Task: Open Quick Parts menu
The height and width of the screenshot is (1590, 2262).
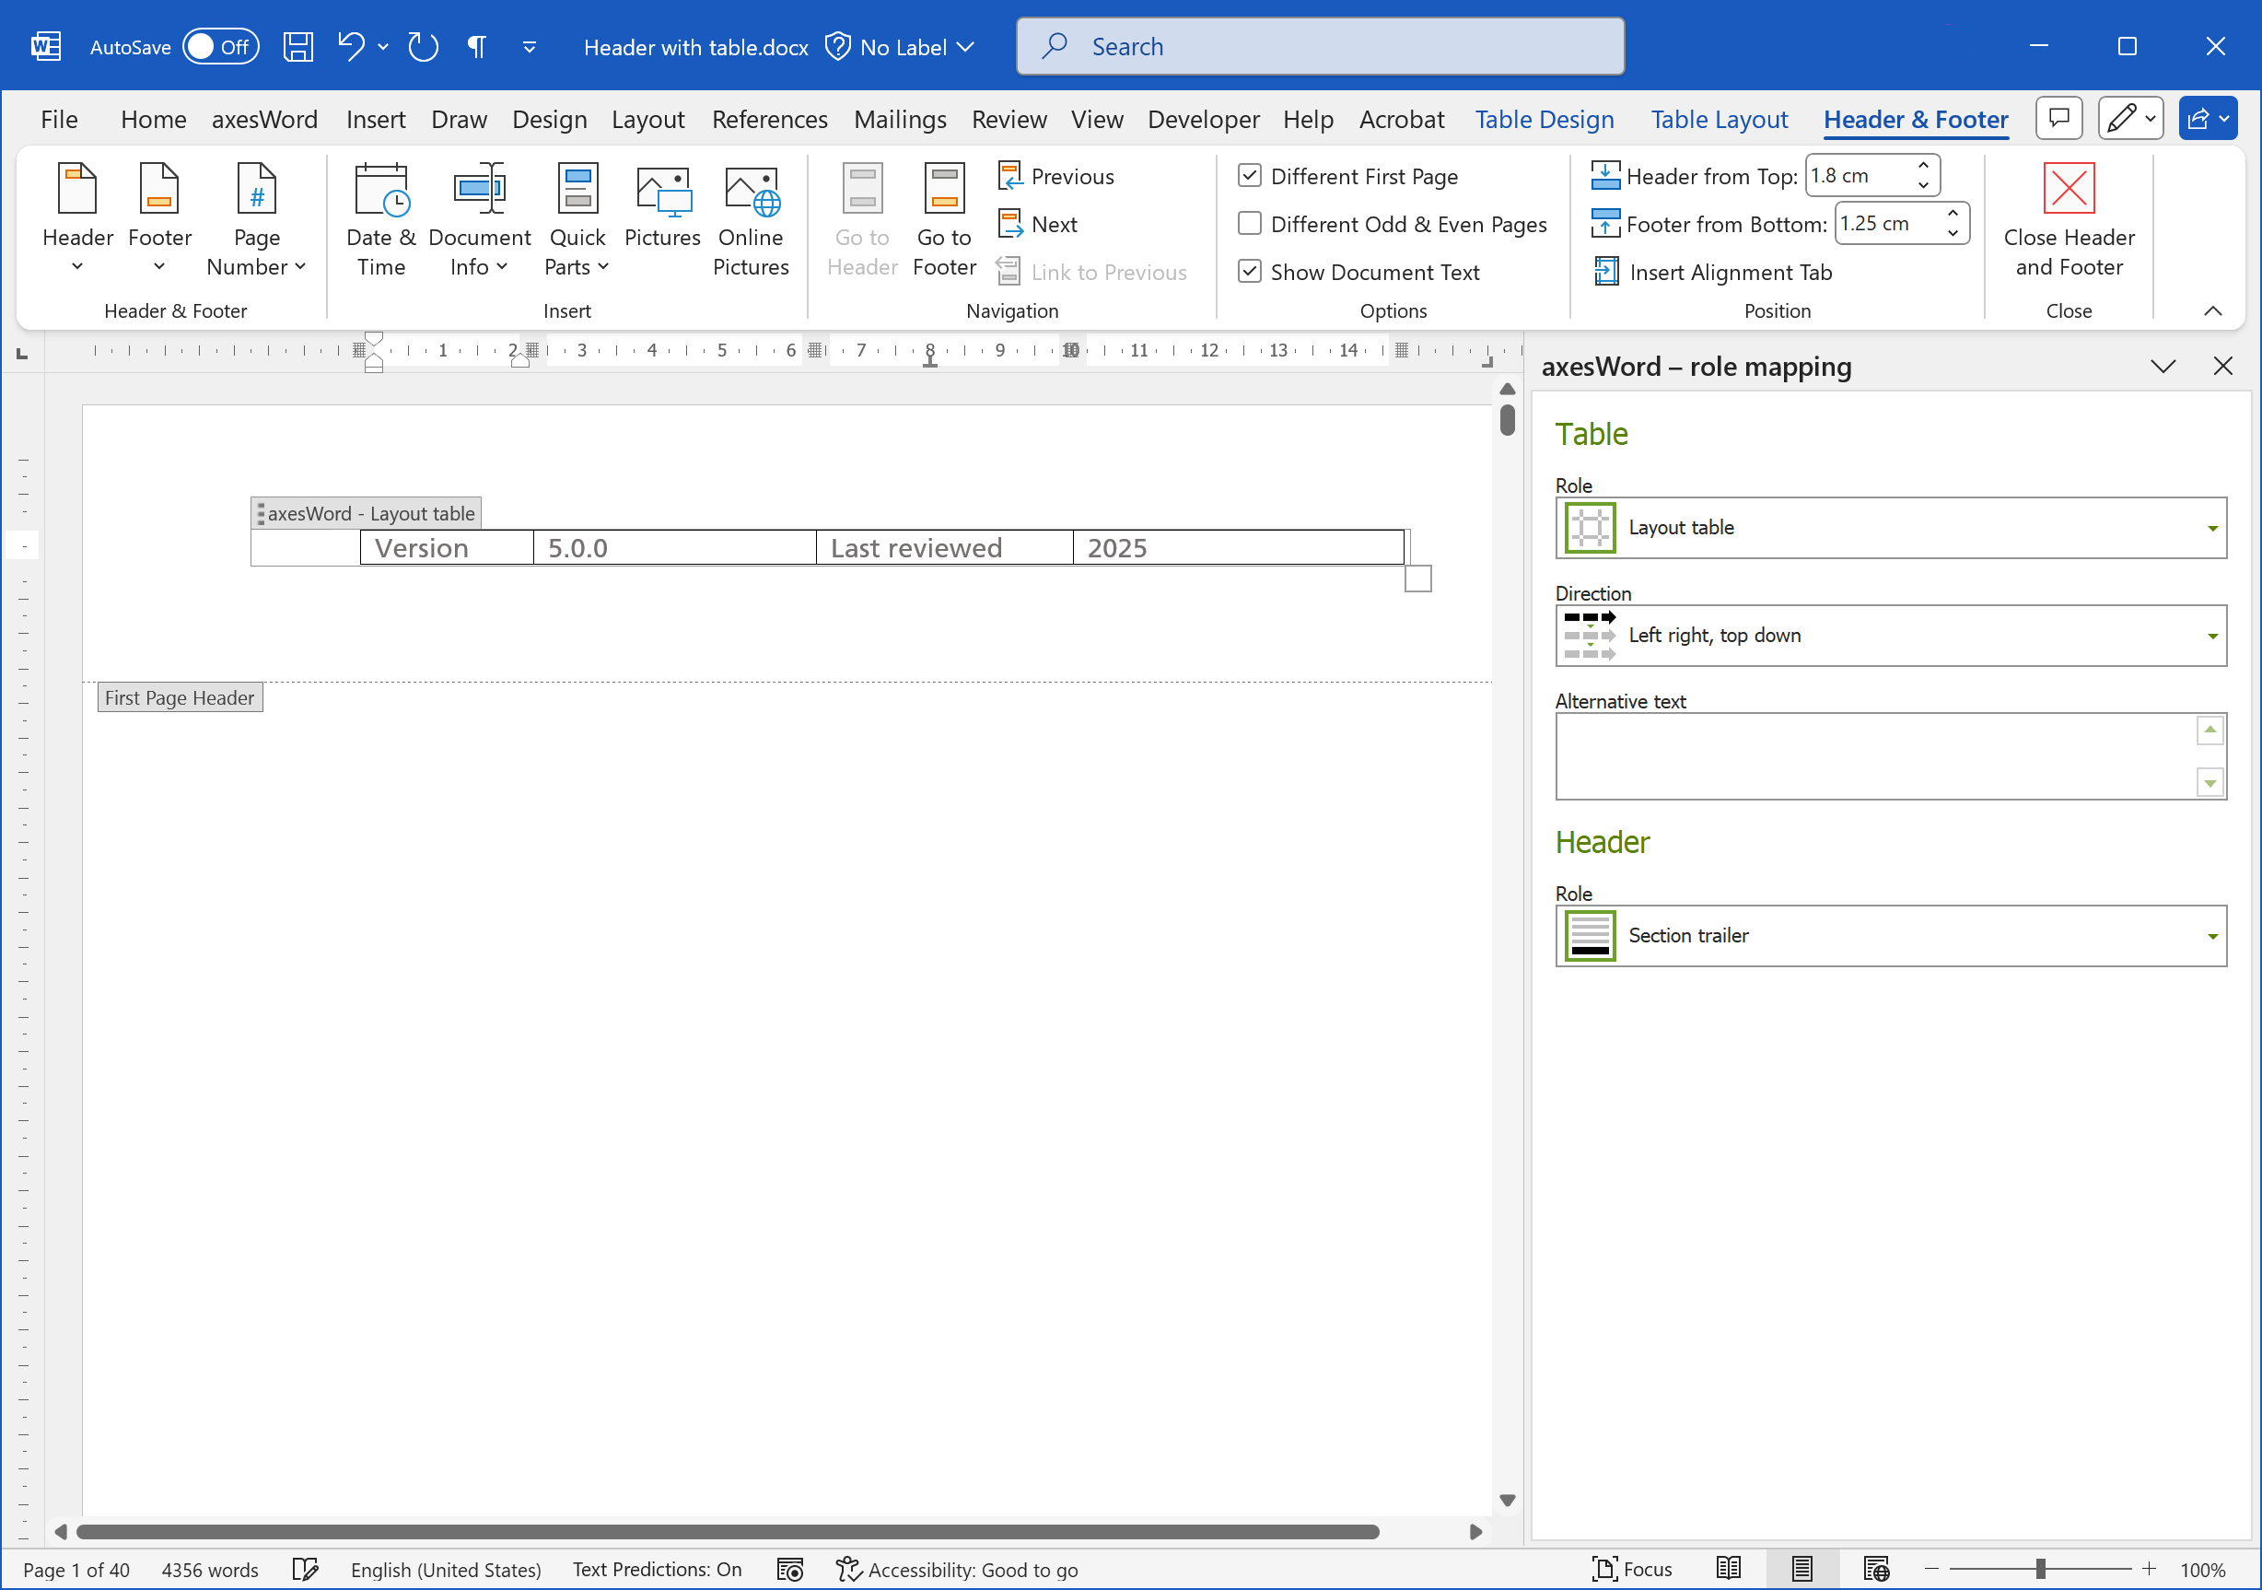Action: coord(577,218)
